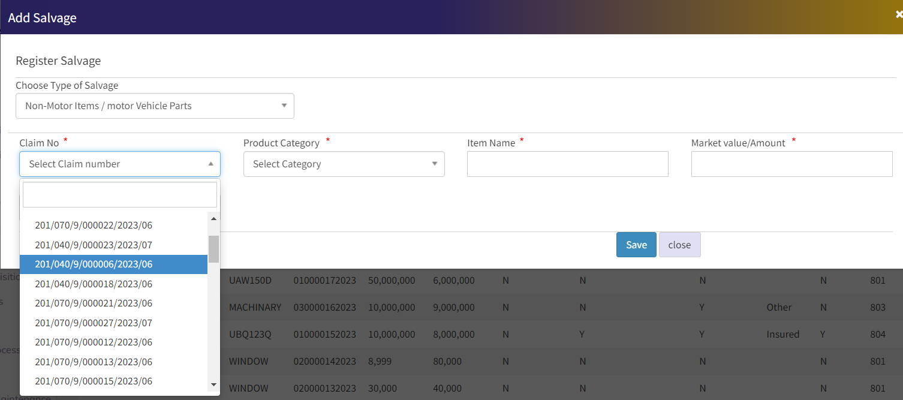
Task: Click the Item Name input field
Action: point(567,164)
